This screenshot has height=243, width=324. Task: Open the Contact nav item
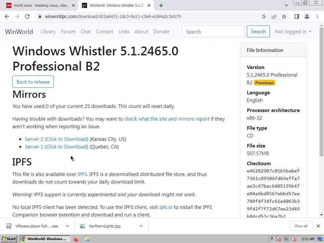pos(104,32)
